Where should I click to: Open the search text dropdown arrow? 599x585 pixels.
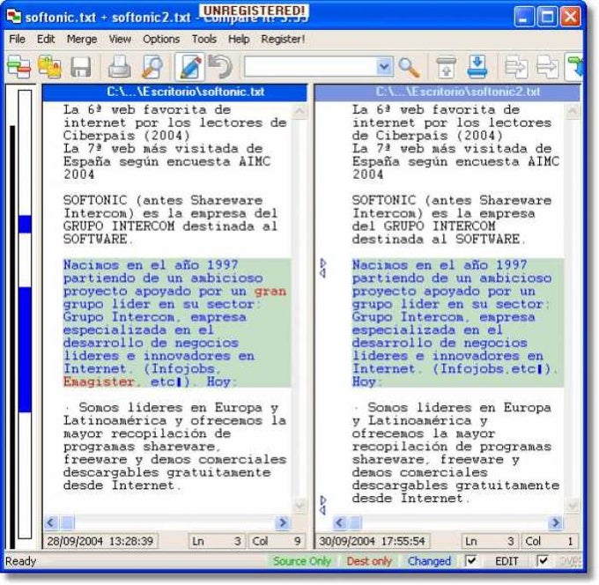tap(384, 67)
